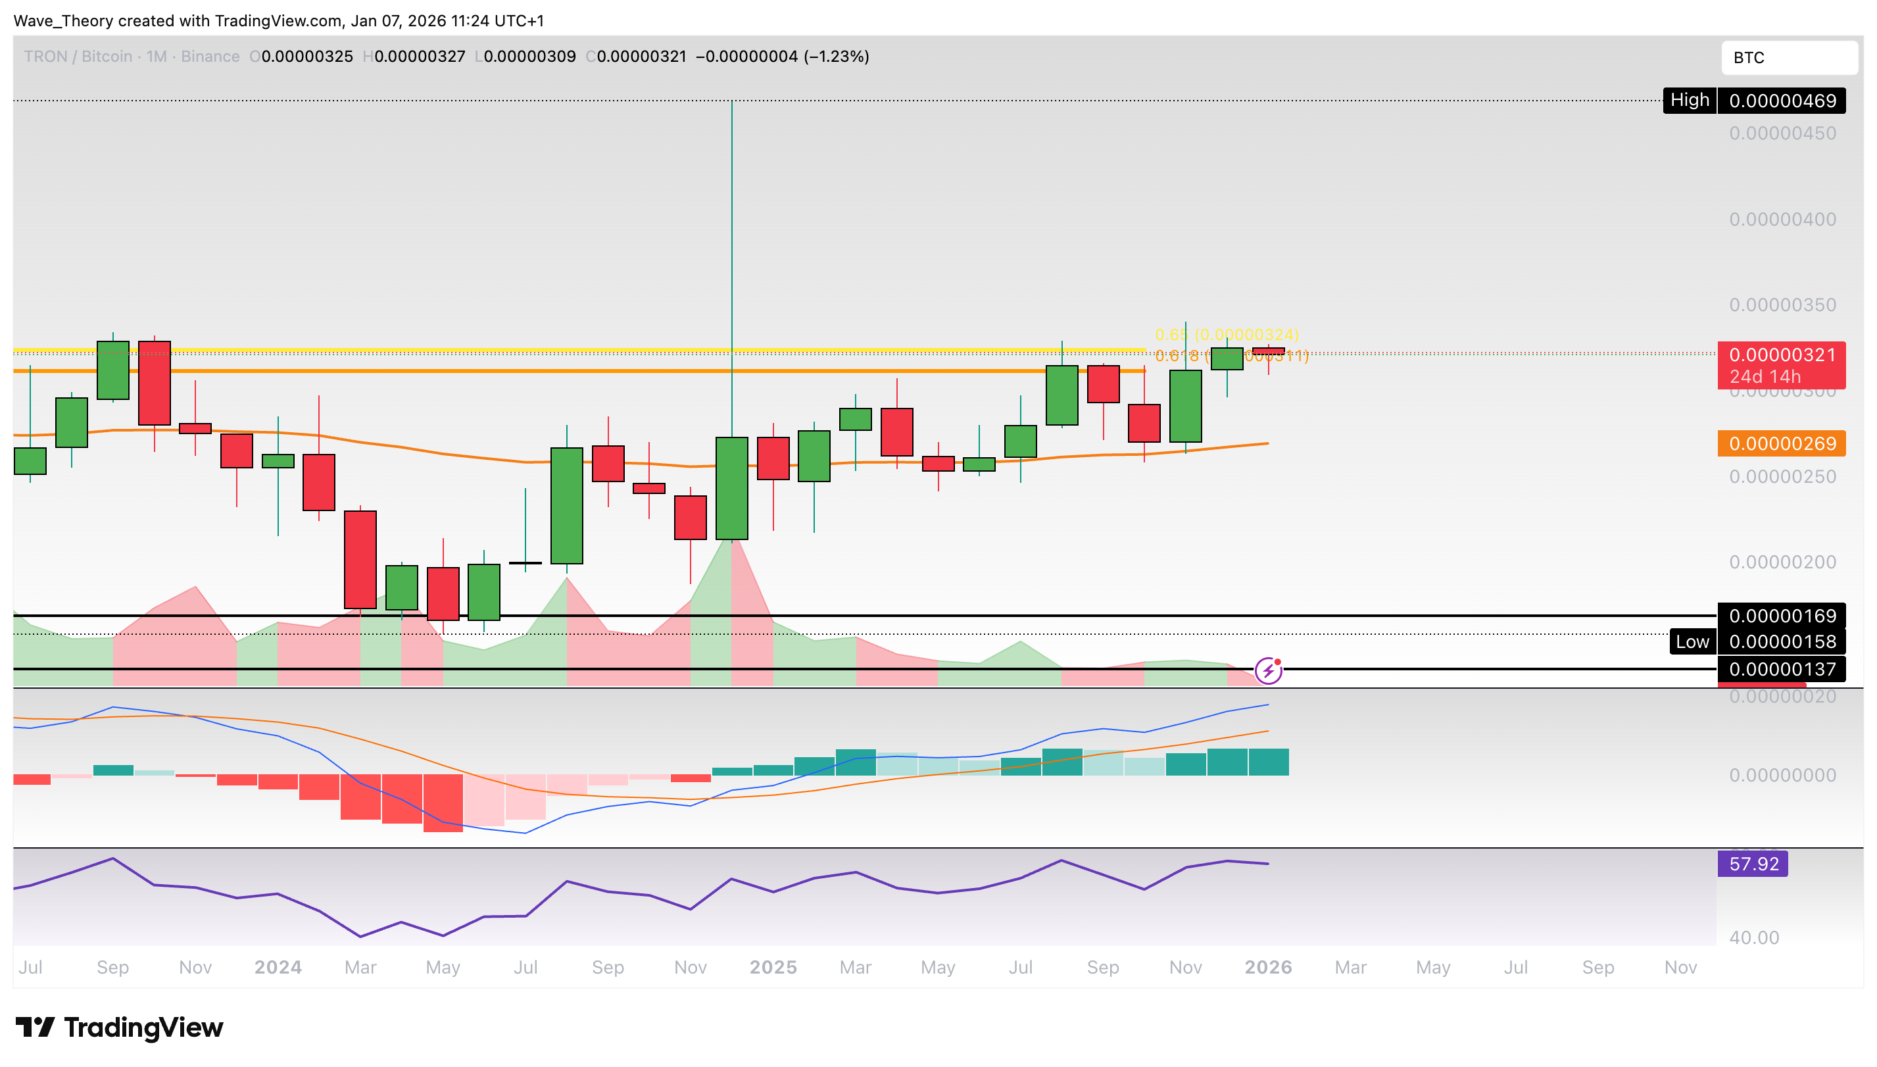This screenshot has width=1877, height=1067.
Task: Click the RSI value 57.92
Action: (1753, 863)
